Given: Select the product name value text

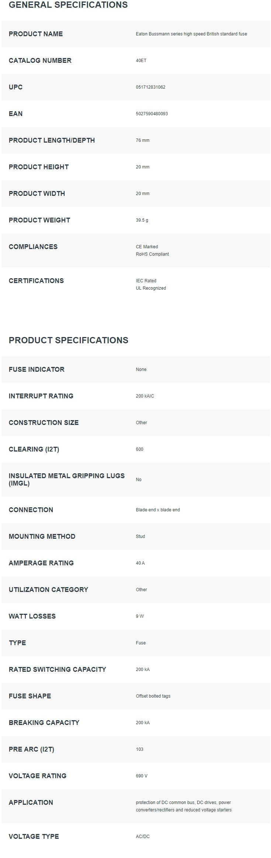Looking at the screenshot, I should [191, 34].
